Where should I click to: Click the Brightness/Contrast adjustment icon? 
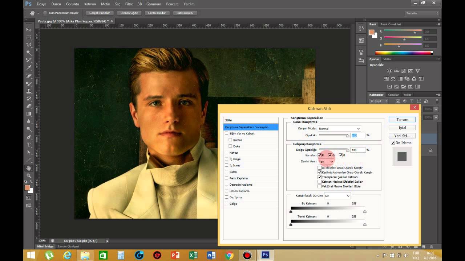[389, 71]
